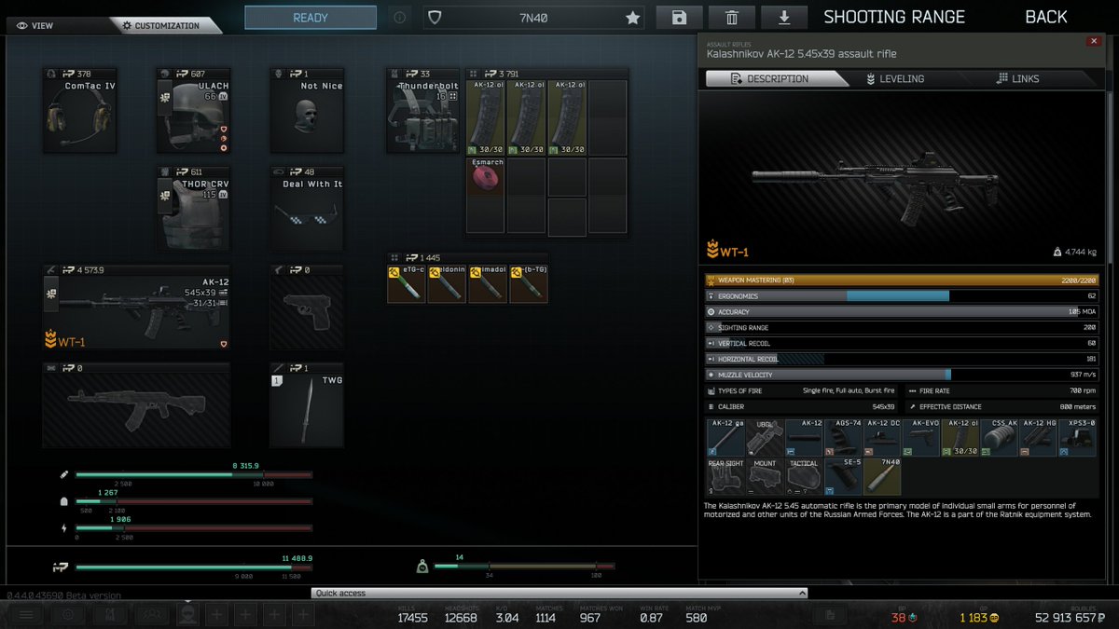
Task: Select the Trimadol injector
Action: pos(488,284)
